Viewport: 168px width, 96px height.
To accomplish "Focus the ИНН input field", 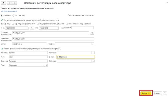I will (x=17, y=28).
